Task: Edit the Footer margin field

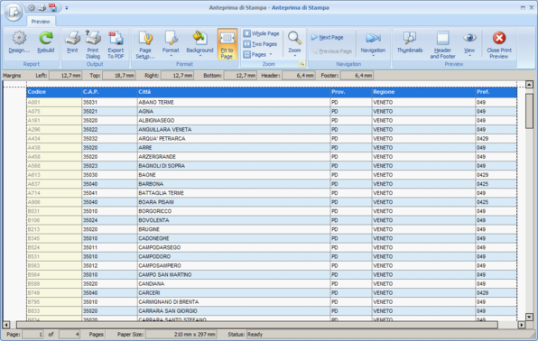Action: click(357, 76)
